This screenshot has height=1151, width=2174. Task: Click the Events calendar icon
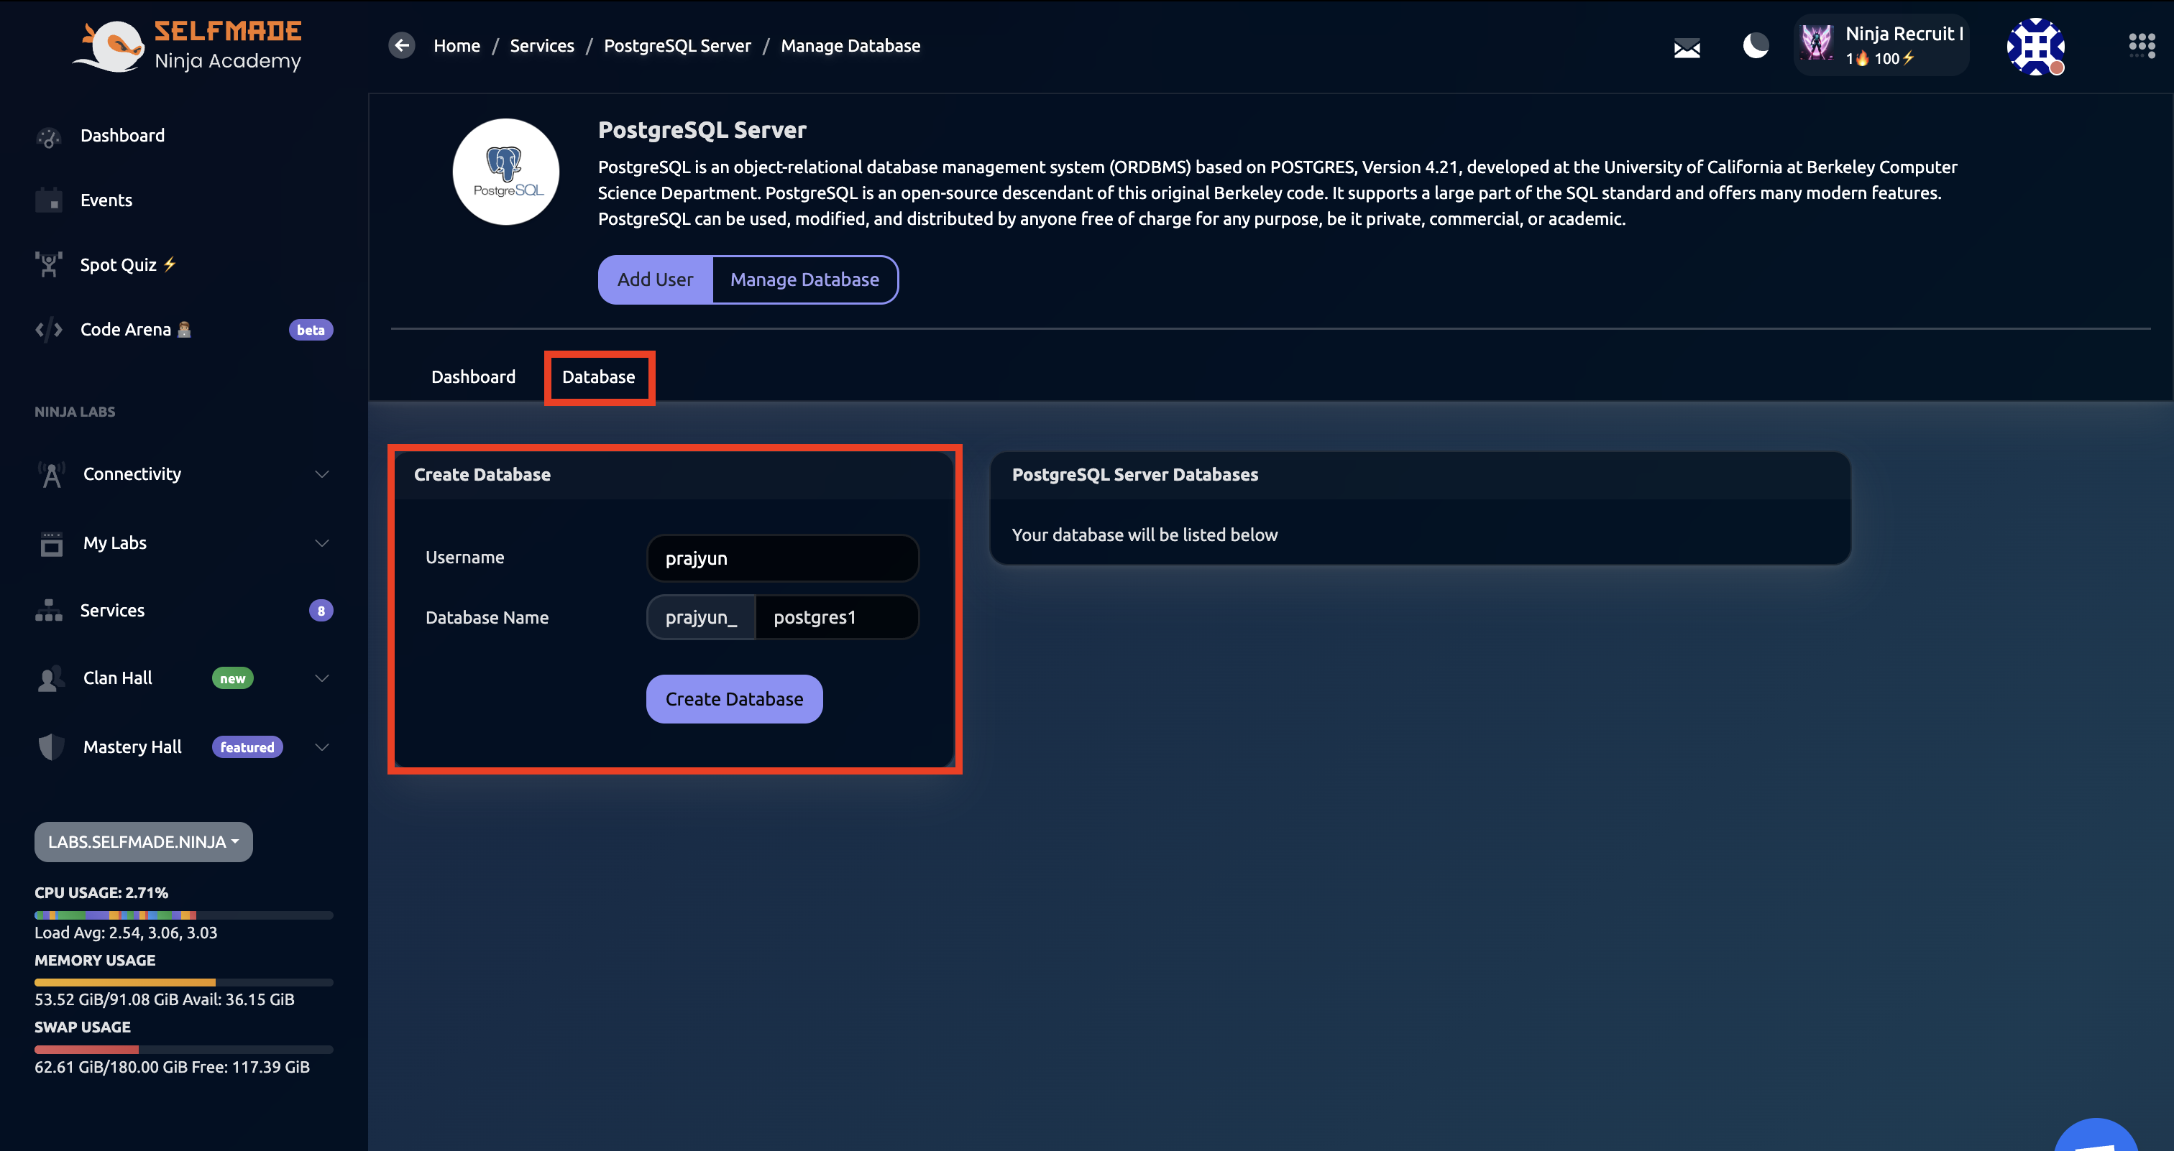[x=49, y=200]
